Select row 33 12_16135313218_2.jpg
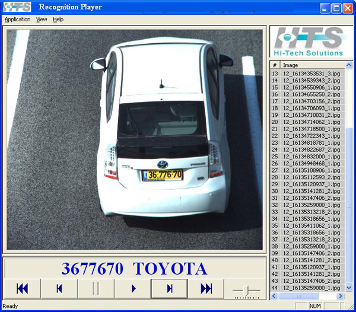The width and height of the screenshot is (356, 312). point(307,212)
